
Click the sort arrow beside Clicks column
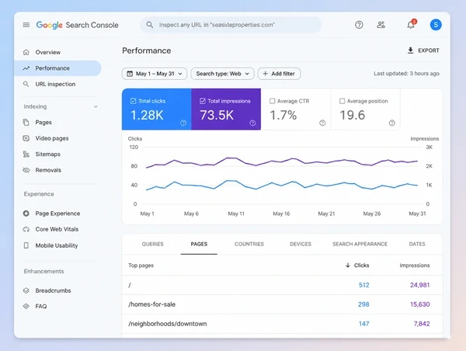coord(348,265)
